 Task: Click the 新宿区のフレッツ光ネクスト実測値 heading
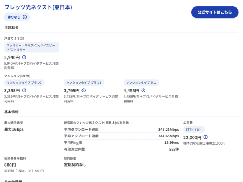click(96, 123)
